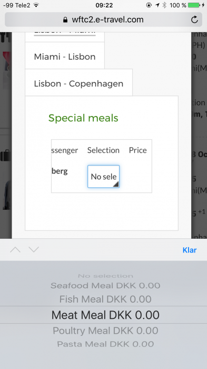Choose No selection in the picker wheel
The height and width of the screenshot is (369, 207).
click(105, 276)
